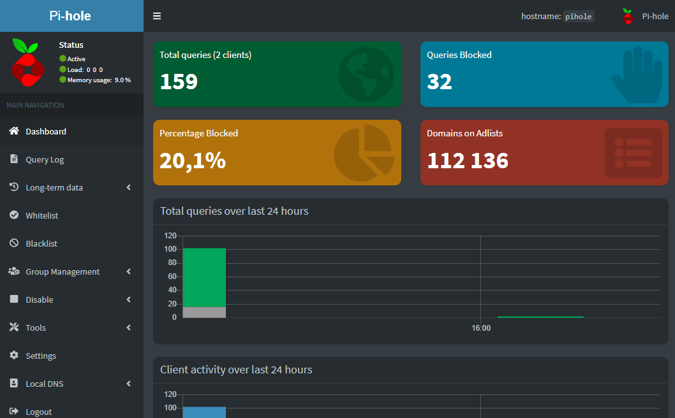The width and height of the screenshot is (675, 418).
Task: Go to the Whitelist page
Action: point(71,215)
